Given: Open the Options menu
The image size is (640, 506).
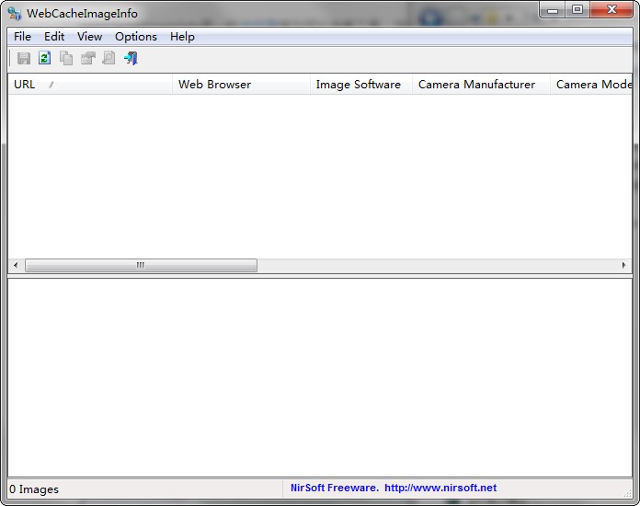Looking at the screenshot, I should (136, 37).
